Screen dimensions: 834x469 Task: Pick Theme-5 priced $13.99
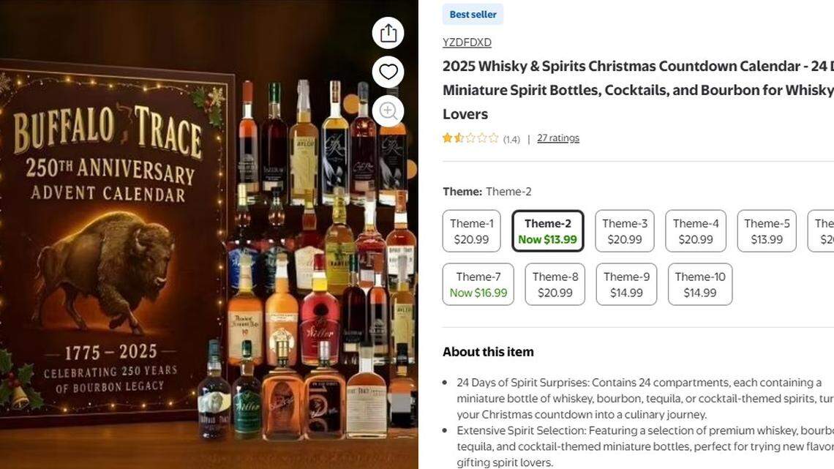(x=766, y=230)
